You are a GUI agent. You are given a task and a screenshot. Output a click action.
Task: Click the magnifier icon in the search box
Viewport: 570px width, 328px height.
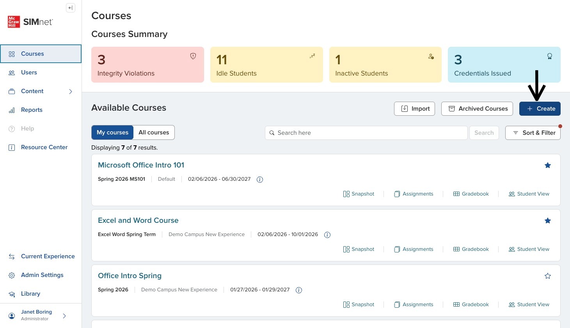point(272,133)
